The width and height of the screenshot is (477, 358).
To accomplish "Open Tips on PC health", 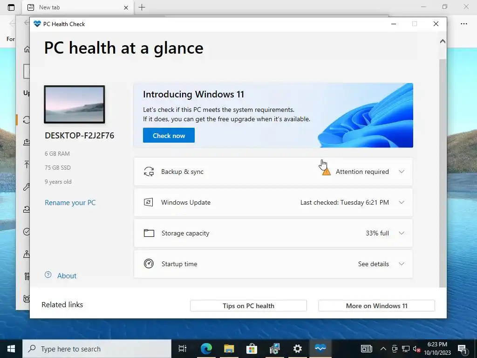I will tap(248, 306).
